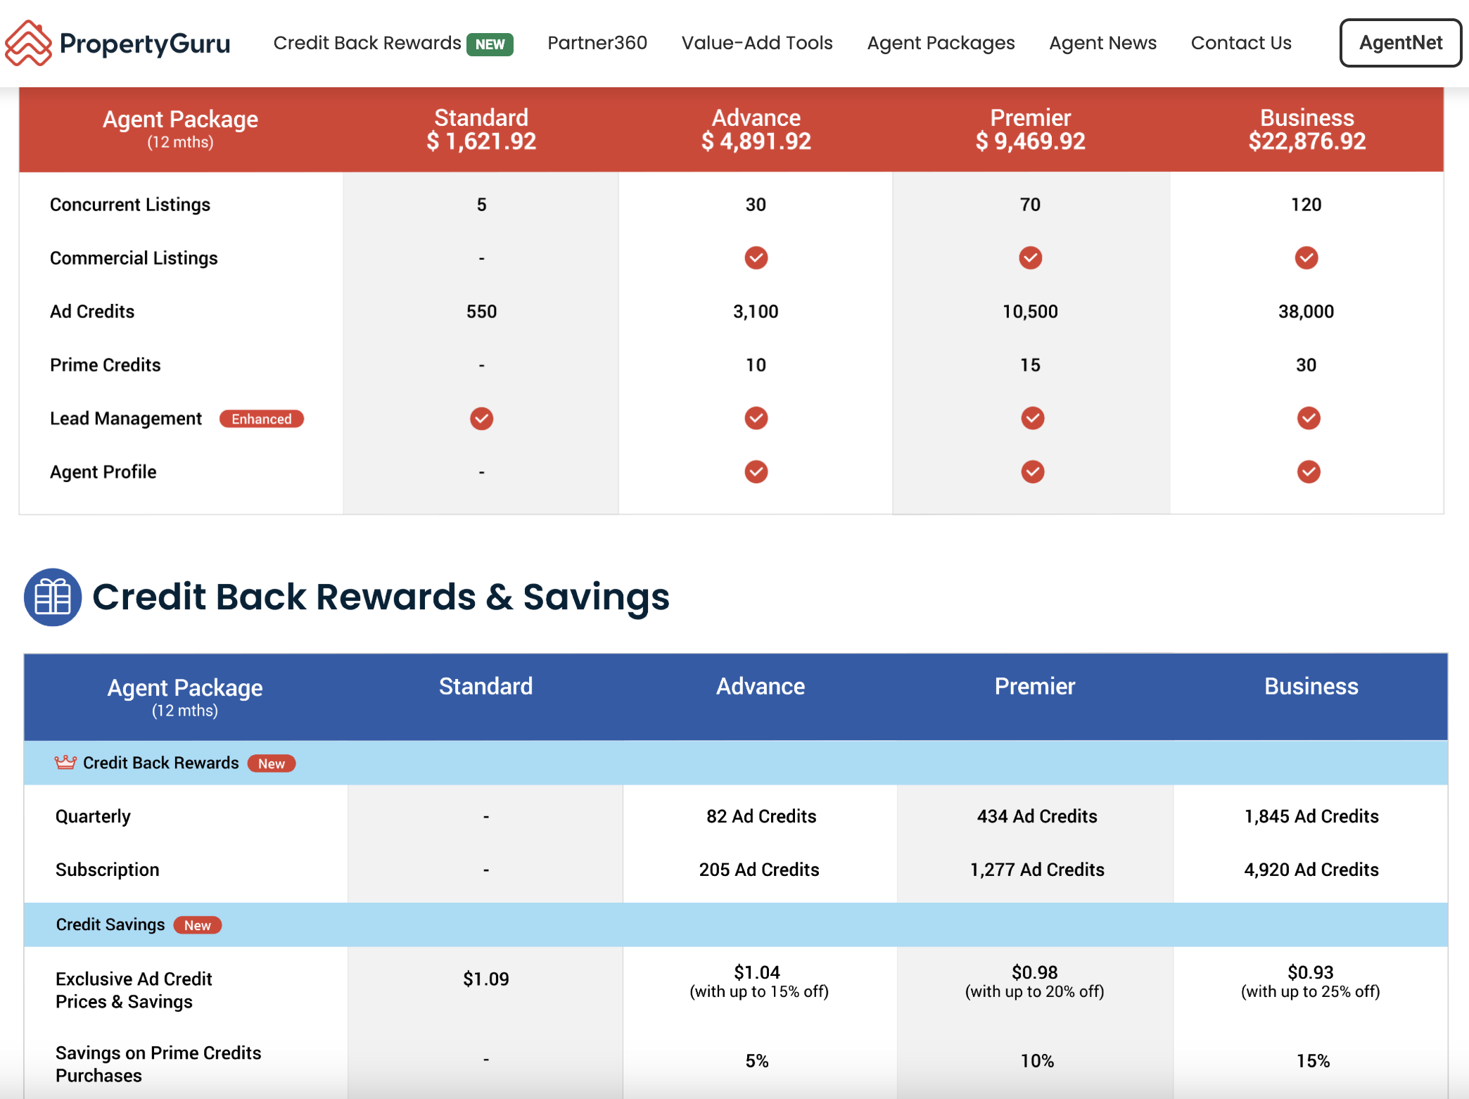The width and height of the screenshot is (1469, 1099).
Task: Click the AgentNet button
Action: [1400, 43]
